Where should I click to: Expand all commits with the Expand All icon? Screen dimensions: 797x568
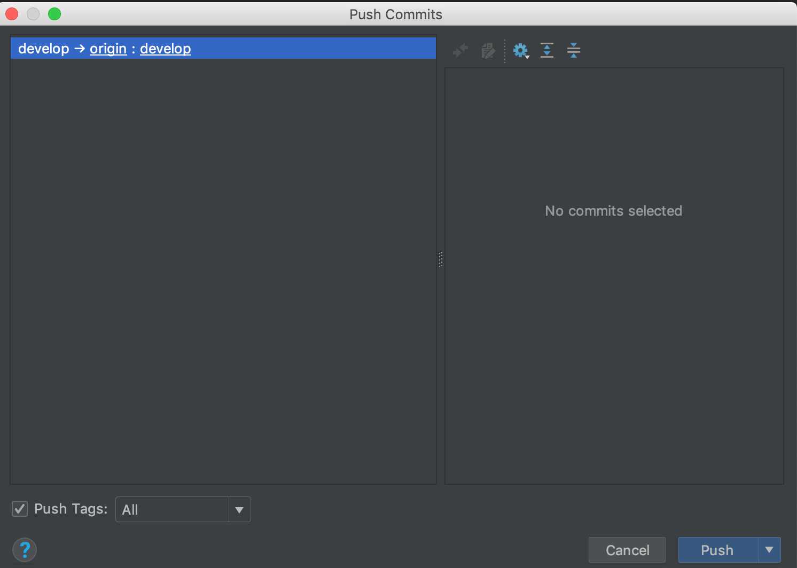pyautogui.click(x=547, y=51)
